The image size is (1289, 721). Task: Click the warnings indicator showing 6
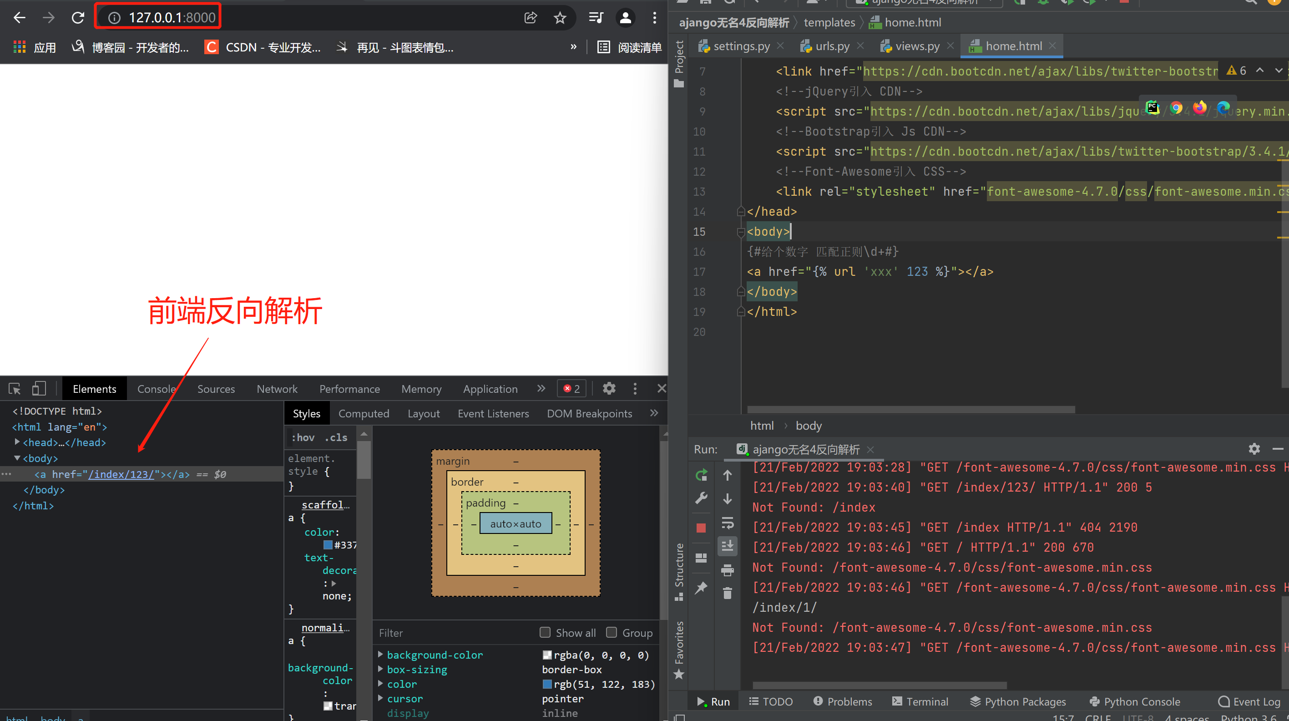tap(1237, 71)
